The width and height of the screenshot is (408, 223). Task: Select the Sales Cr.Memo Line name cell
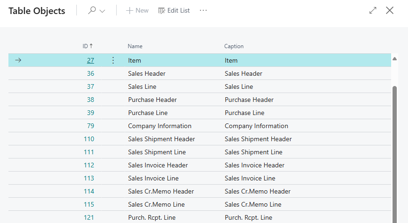[x=156, y=204]
